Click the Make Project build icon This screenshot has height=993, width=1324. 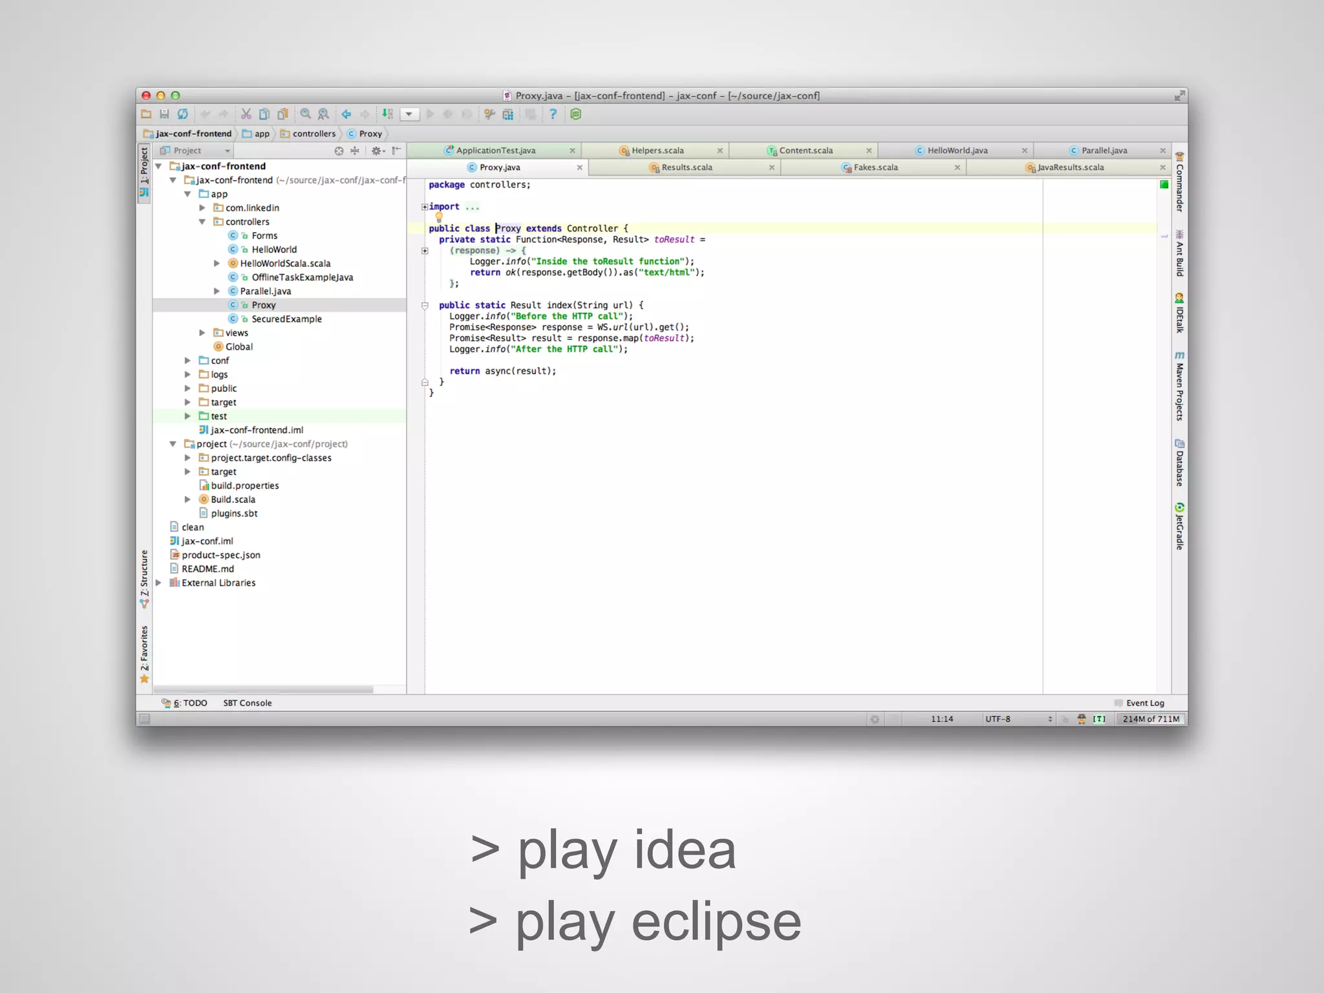point(387,114)
